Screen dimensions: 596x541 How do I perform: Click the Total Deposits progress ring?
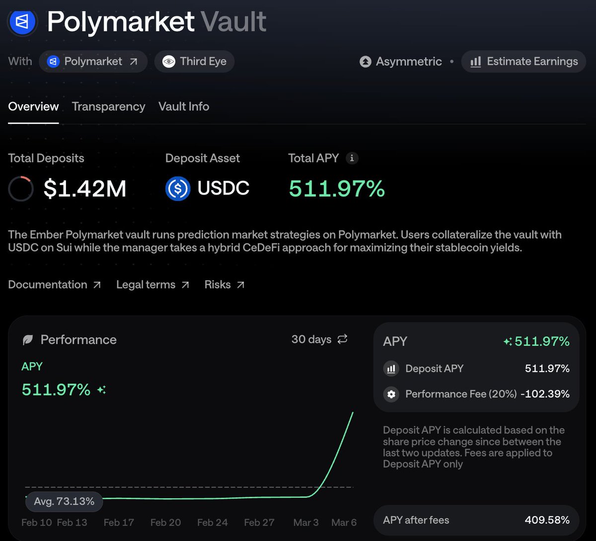21,189
